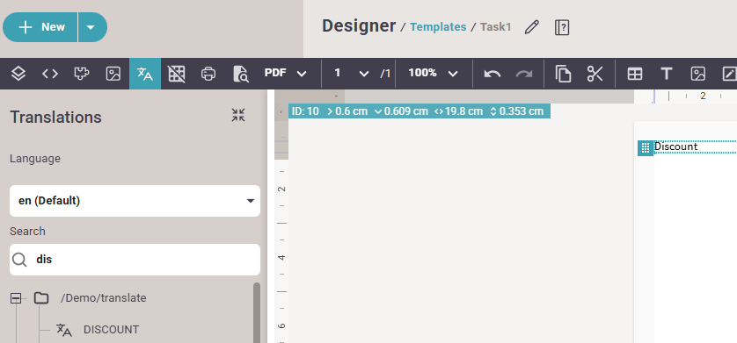
Task: Select the text tool icon
Action: click(x=666, y=74)
